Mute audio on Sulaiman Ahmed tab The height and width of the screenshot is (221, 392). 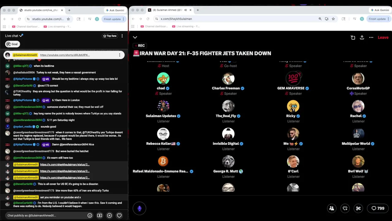coord(186,10)
